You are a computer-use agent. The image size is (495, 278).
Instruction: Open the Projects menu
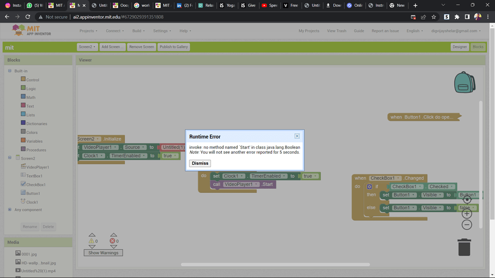[88, 31]
